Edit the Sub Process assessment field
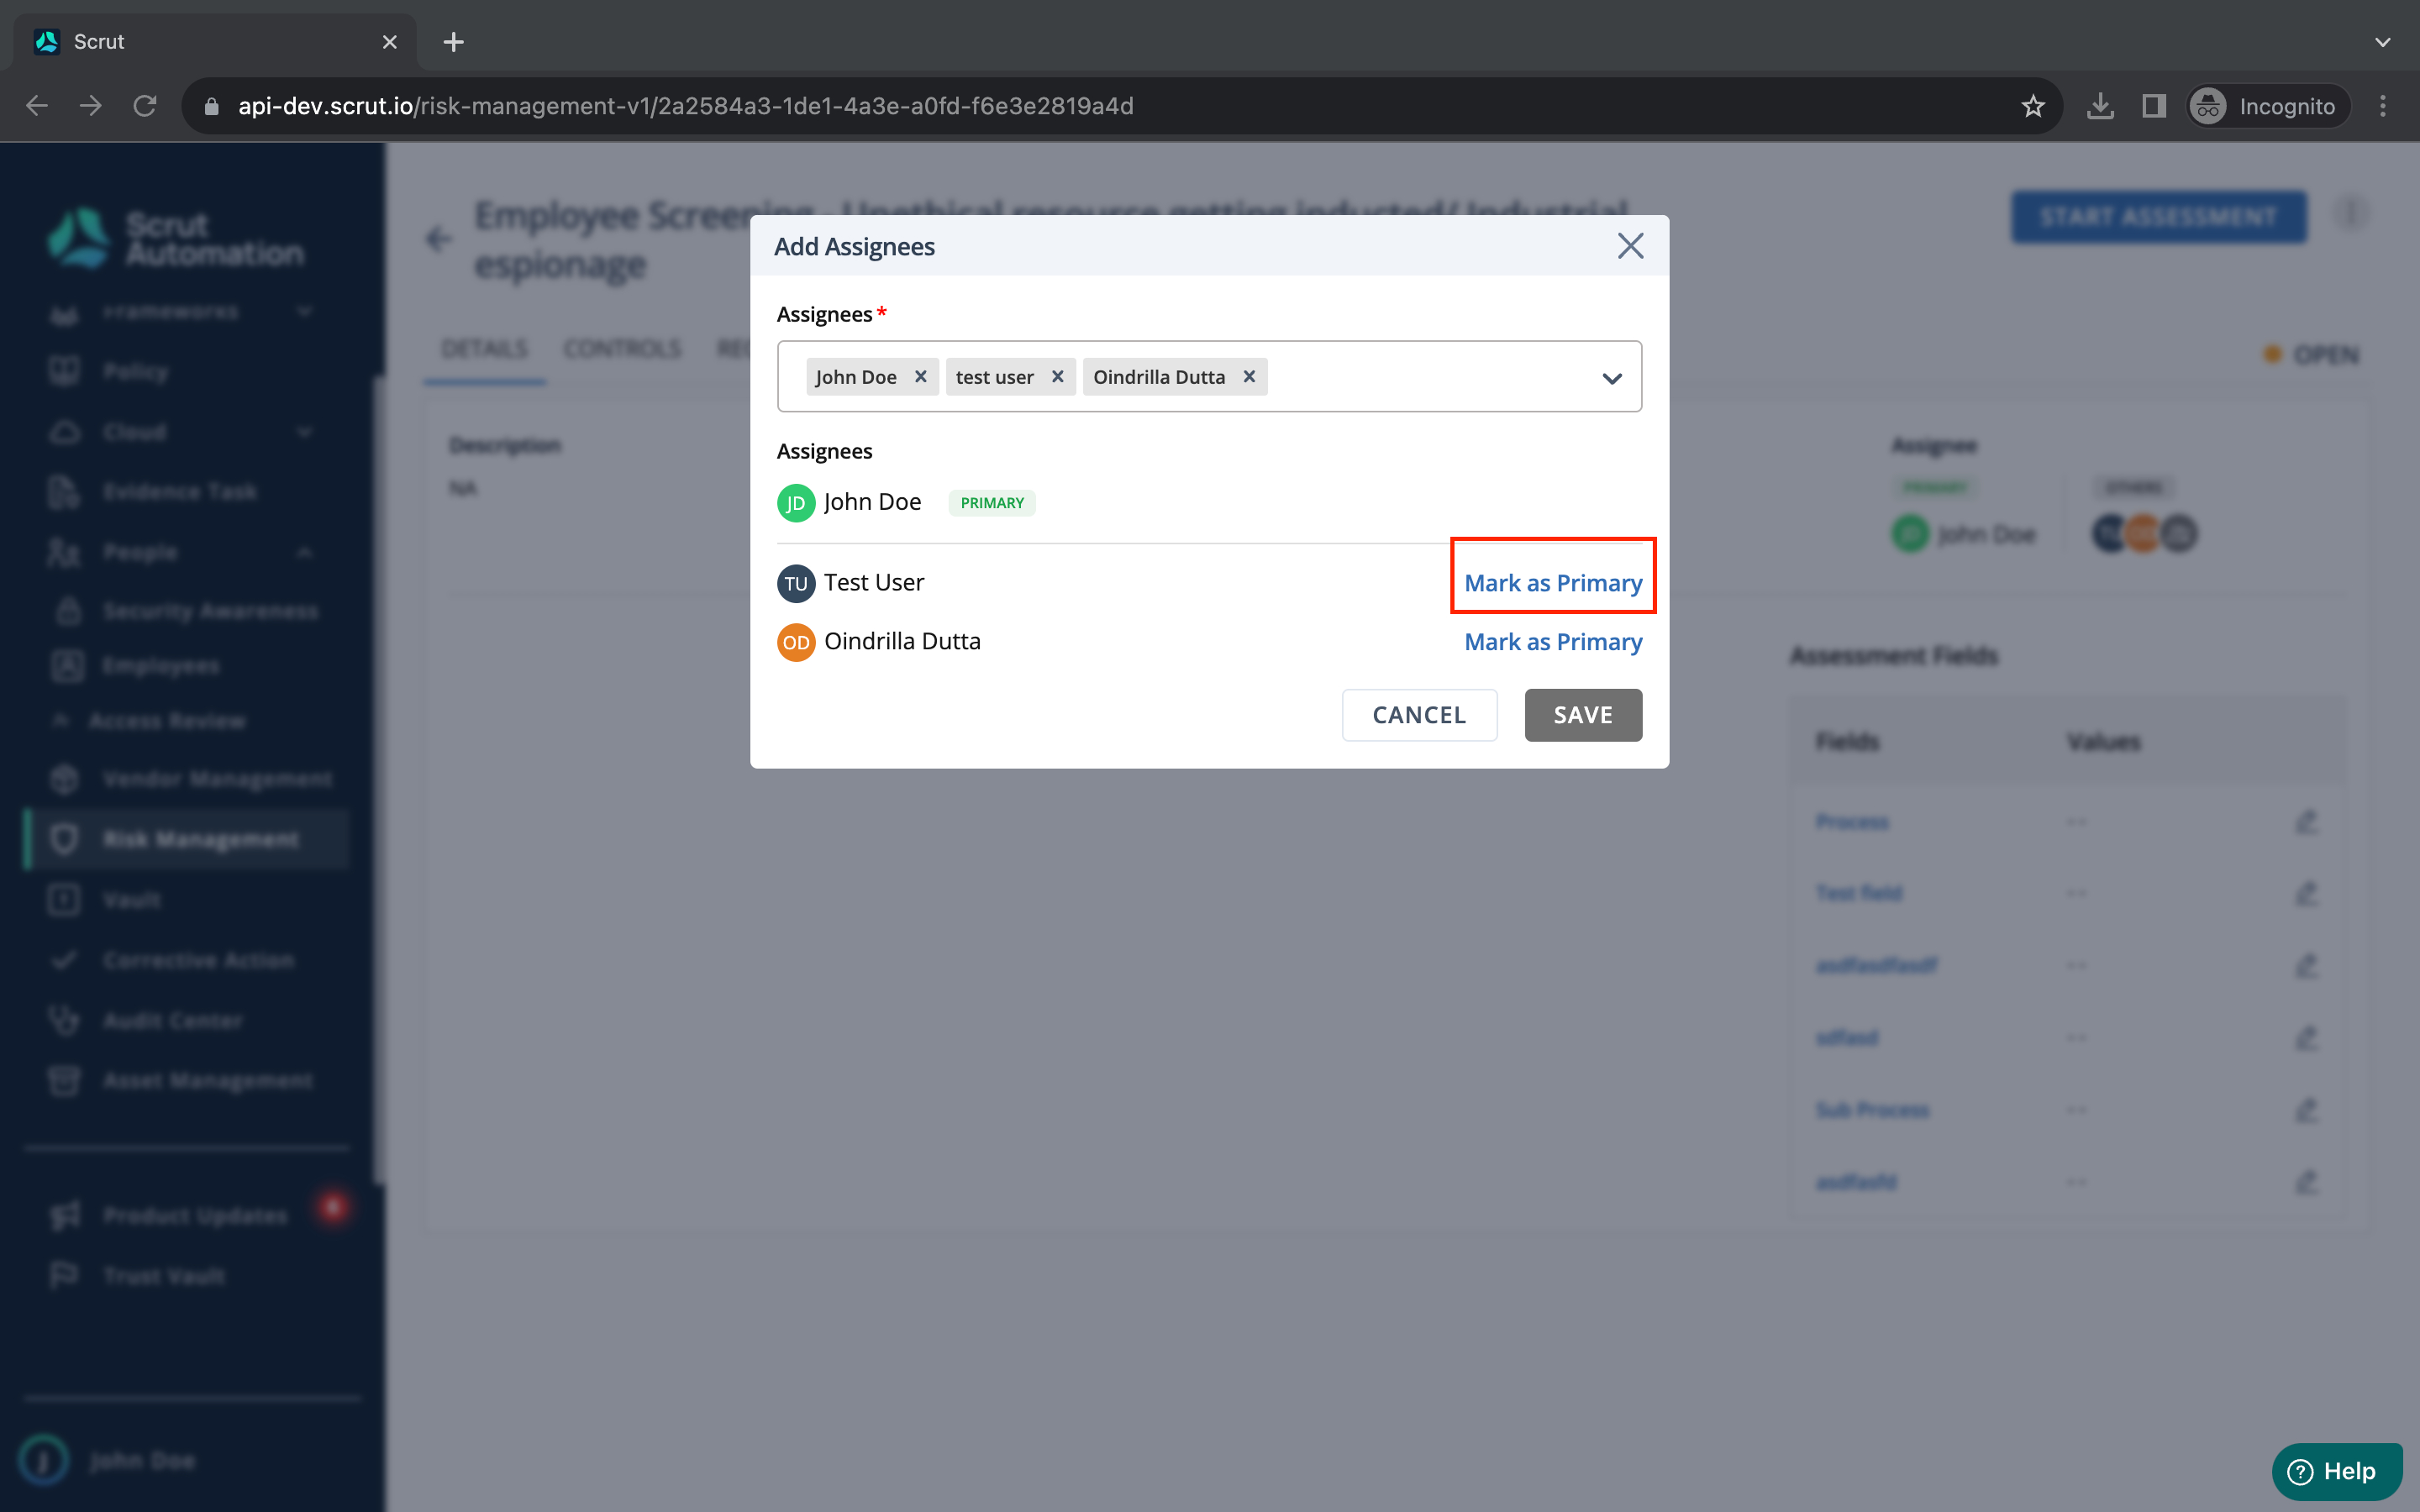This screenshot has width=2420, height=1512. click(x=2306, y=1110)
